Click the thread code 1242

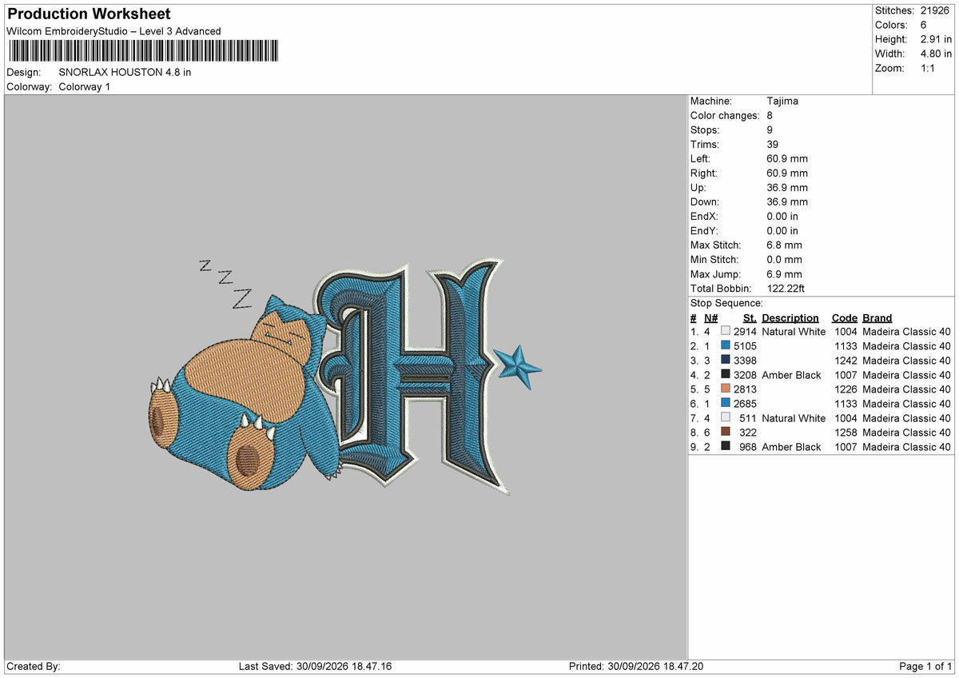[846, 361]
